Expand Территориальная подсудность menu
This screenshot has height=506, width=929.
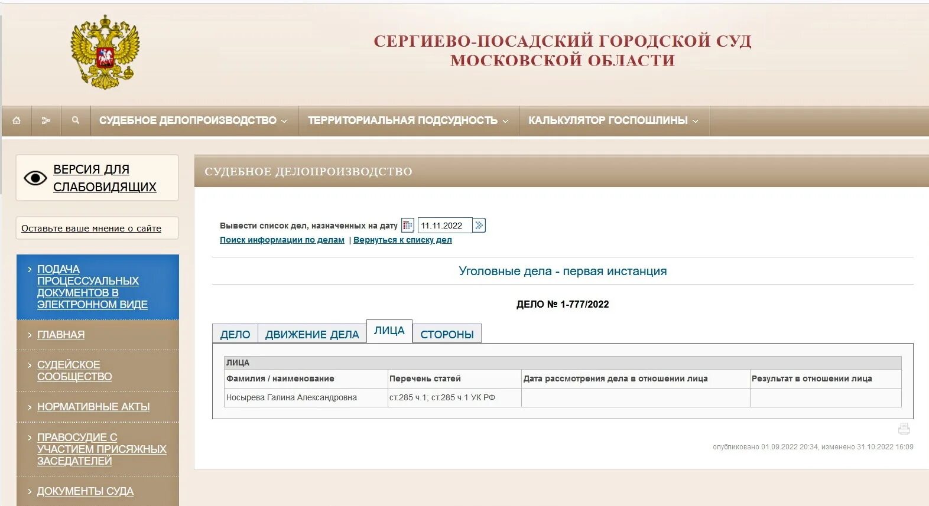tap(408, 120)
